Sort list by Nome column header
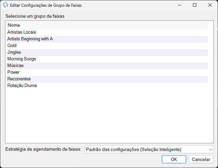This screenshot has height=168, width=218. 107,25
